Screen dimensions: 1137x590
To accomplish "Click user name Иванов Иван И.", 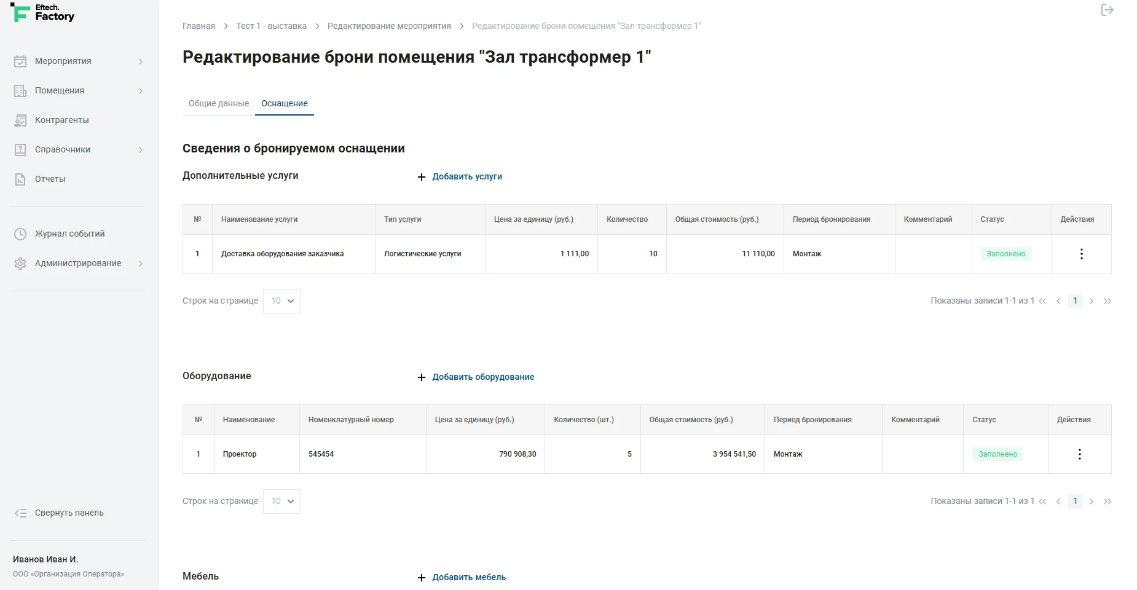I will tap(45, 559).
